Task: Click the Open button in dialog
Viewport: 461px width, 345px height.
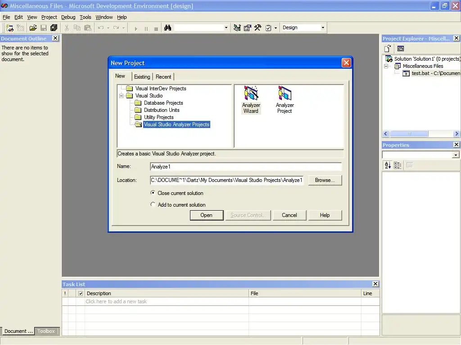Action: point(206,215)
